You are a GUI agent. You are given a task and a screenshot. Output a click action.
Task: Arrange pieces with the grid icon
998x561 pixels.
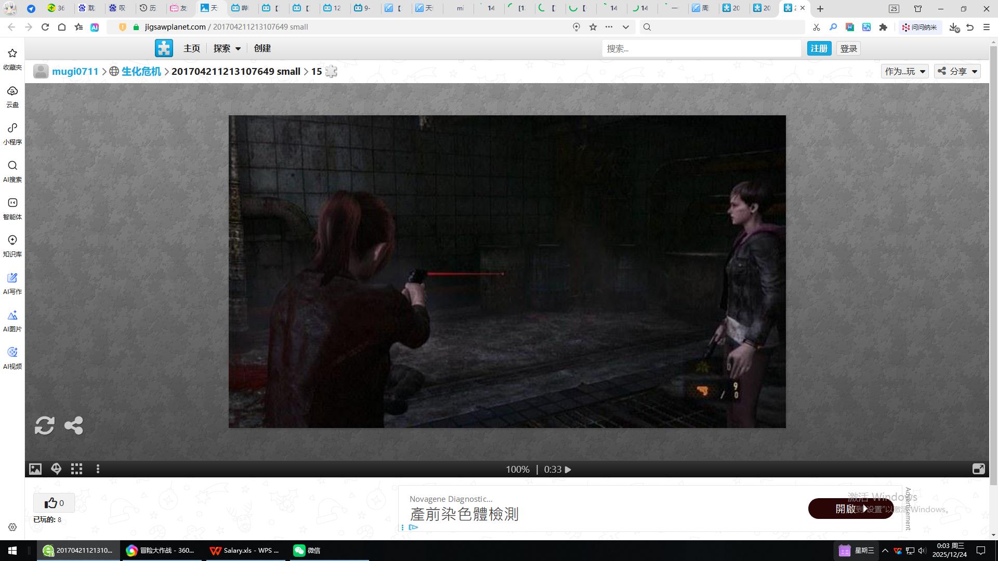pos(77,469)
